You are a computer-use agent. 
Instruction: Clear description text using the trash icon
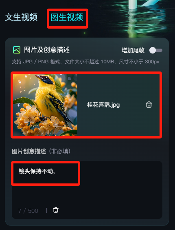[x=56, y=210]
